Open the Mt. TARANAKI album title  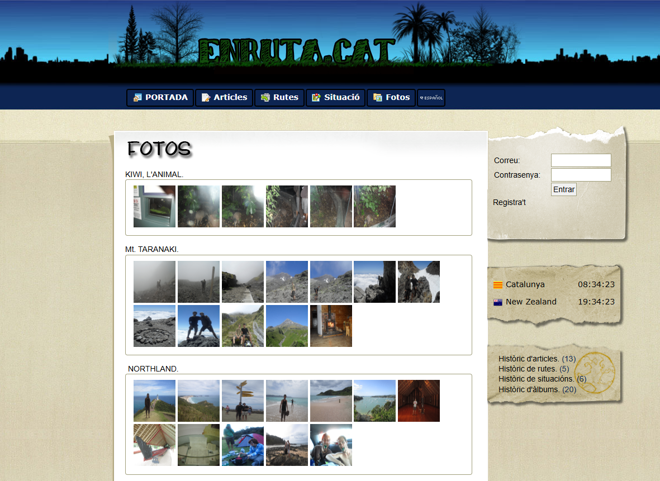152,249
